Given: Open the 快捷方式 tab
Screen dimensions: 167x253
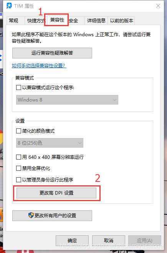Looking at the screenshot, I should [x=36, y=21].
